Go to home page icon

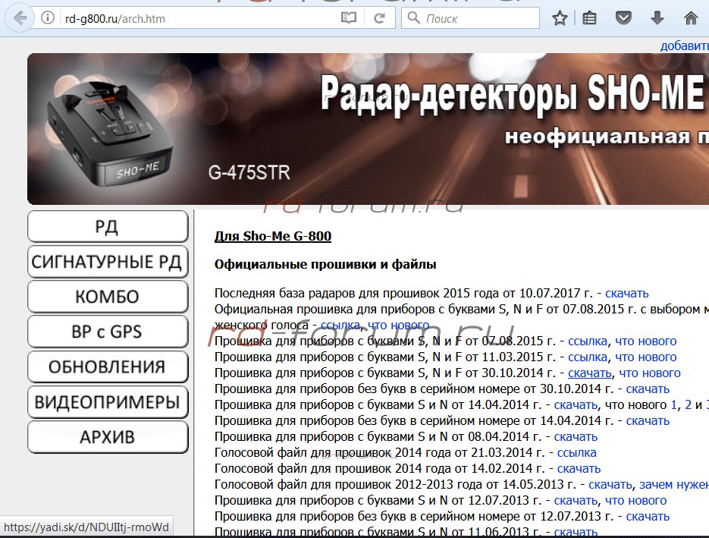[691, 18]
